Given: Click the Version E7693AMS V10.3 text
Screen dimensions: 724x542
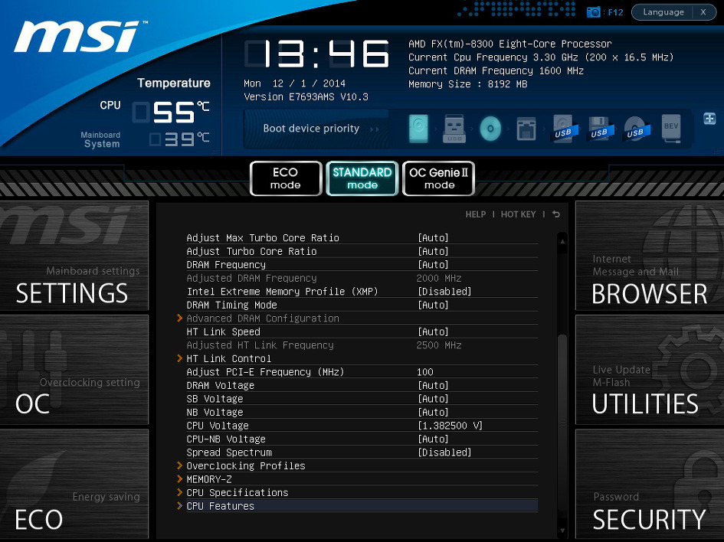Looking at the screenshot, I should tap(306, 97).
